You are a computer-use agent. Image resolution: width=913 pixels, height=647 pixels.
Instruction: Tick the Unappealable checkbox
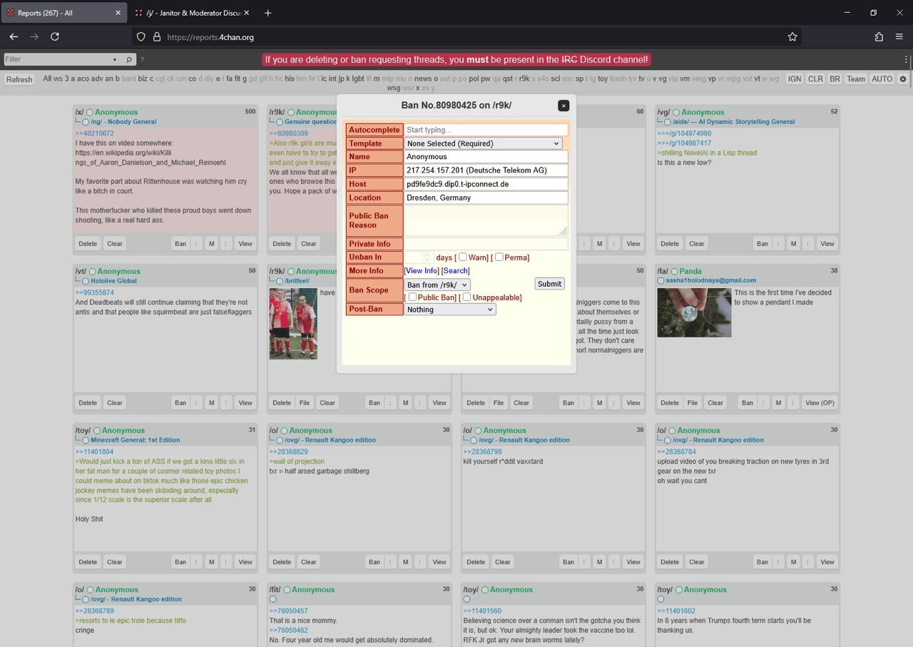(x=466, y=297)
